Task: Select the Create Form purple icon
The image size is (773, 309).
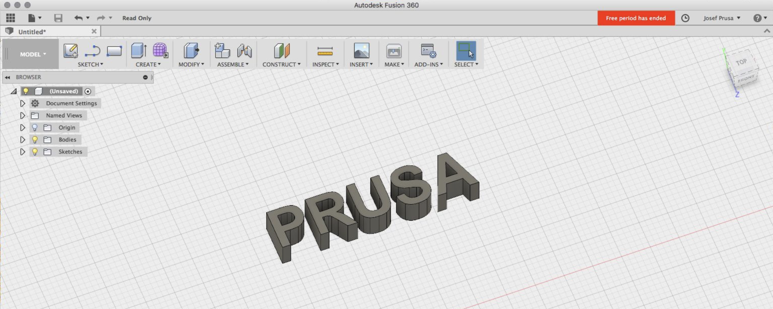Action: (160, 50)
